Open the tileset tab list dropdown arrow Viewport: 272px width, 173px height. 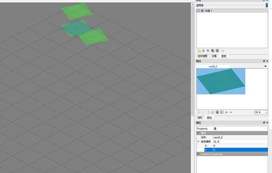[265, 66]
